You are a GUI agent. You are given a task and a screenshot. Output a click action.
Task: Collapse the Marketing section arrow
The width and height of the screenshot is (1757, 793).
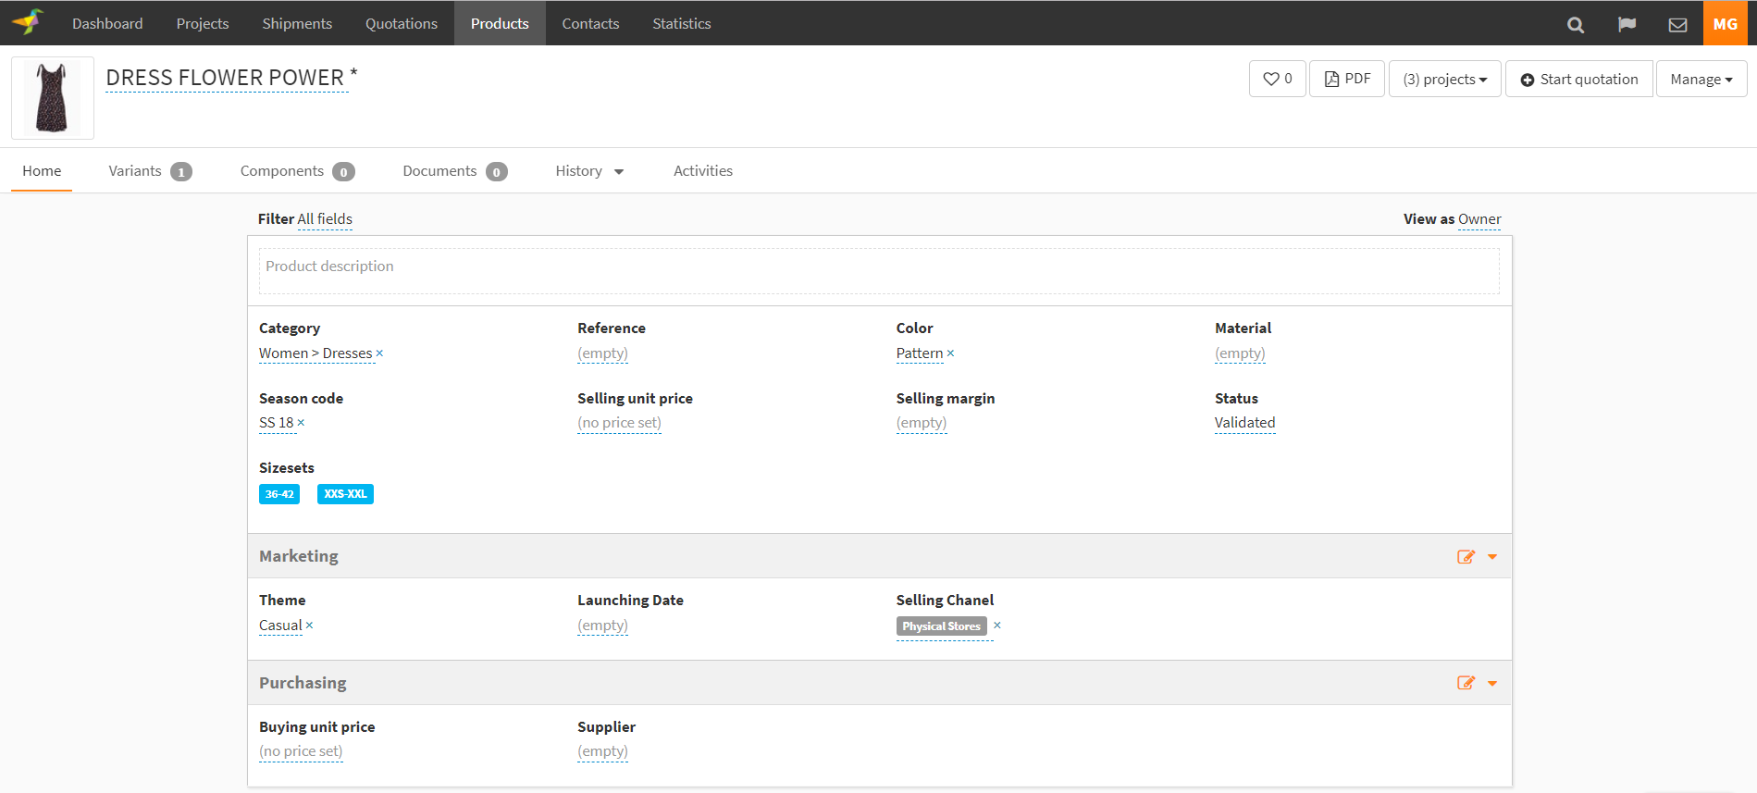1492,557
